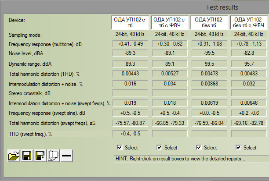Click the noise level box showing -82.8
This screenshot has width=269, height=181.
(249, 53)
